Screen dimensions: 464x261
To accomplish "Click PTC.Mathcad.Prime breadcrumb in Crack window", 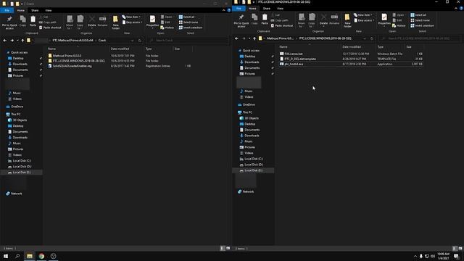I will 72,41.
